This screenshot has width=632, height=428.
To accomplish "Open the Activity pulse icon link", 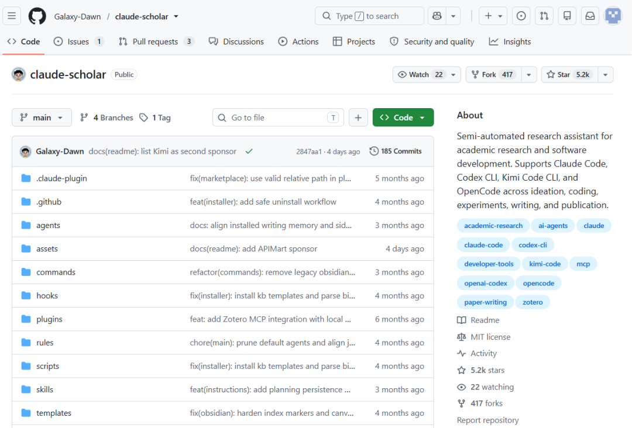I will [x=462, y=354].
